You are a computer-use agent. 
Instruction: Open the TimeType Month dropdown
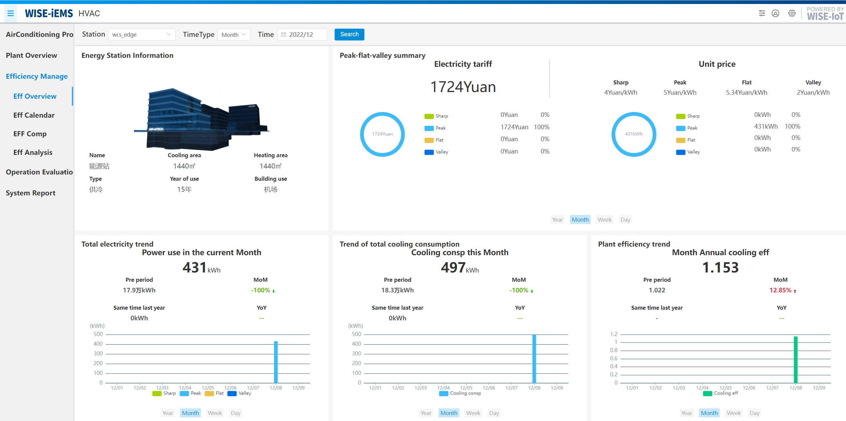coord(234,35)
